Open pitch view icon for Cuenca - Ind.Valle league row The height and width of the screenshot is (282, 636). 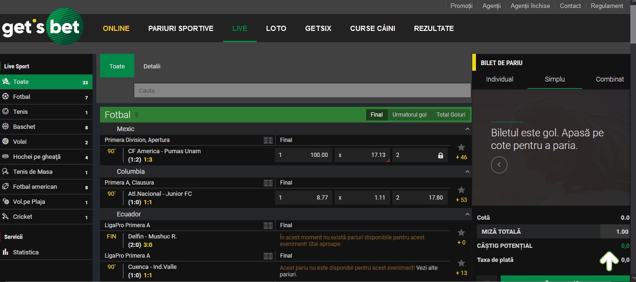pos(268,256)
